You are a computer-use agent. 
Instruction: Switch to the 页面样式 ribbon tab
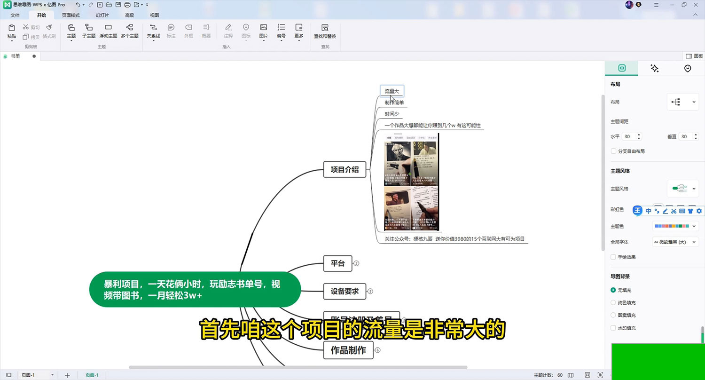(71, 15)
